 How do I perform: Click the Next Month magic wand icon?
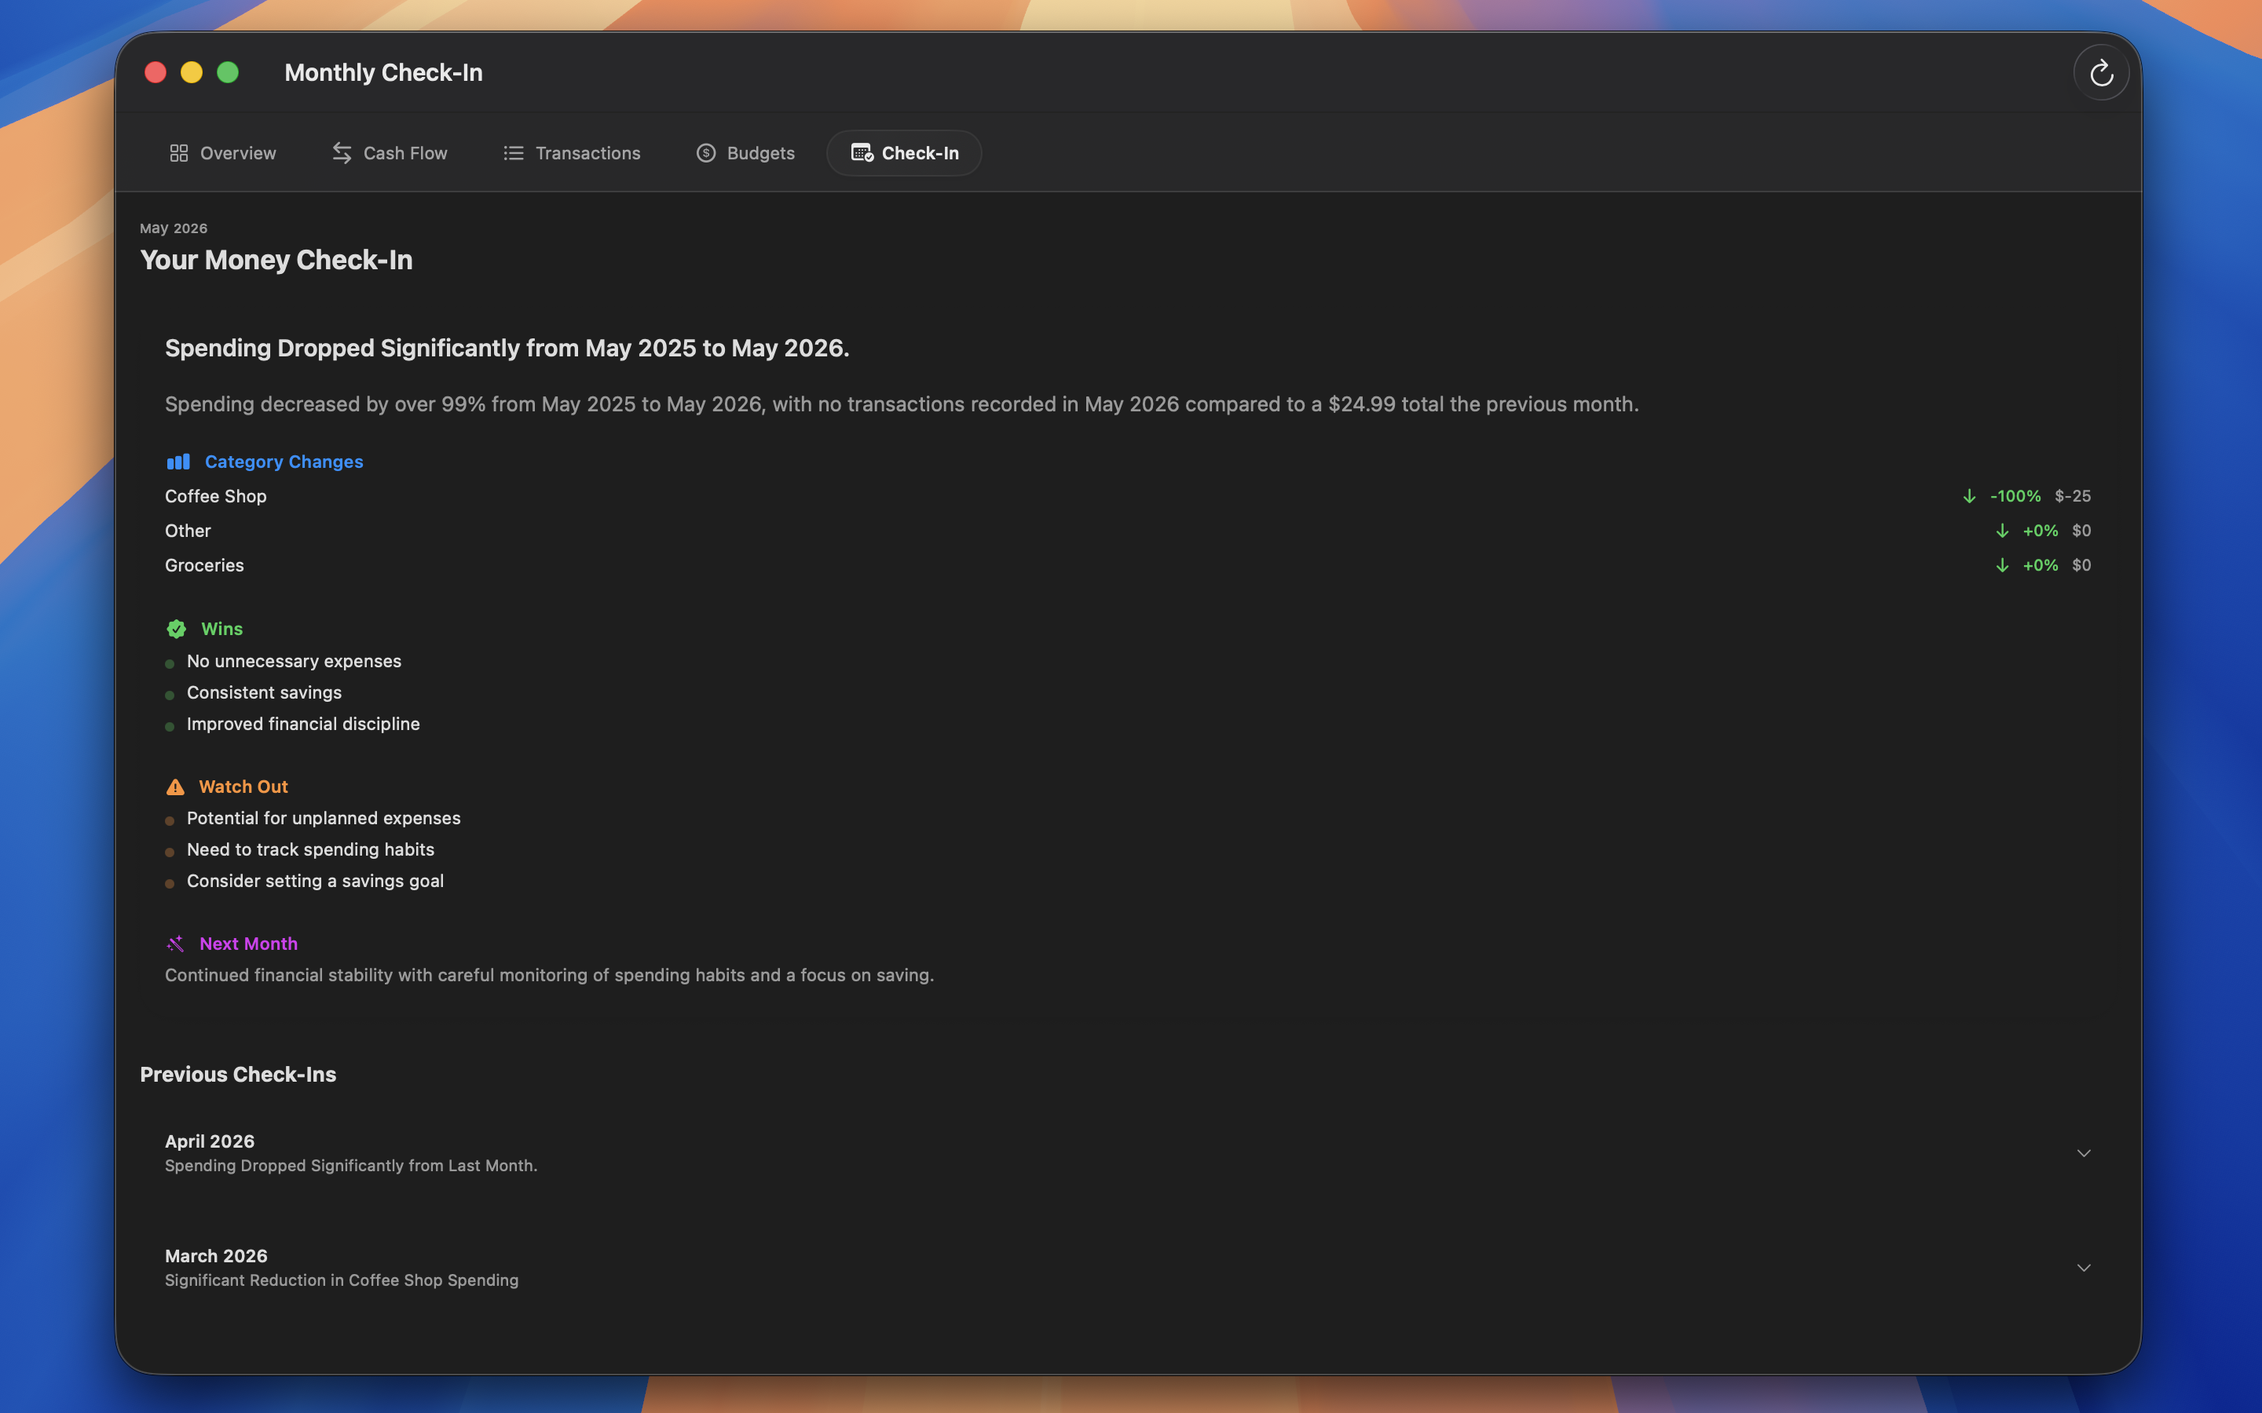pos(175,944)
